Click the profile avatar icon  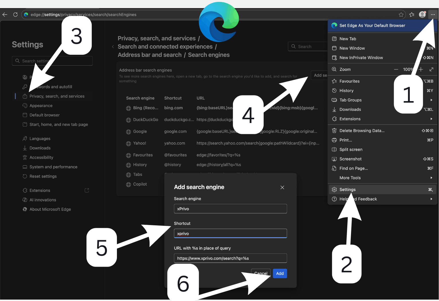click(422, 15)
